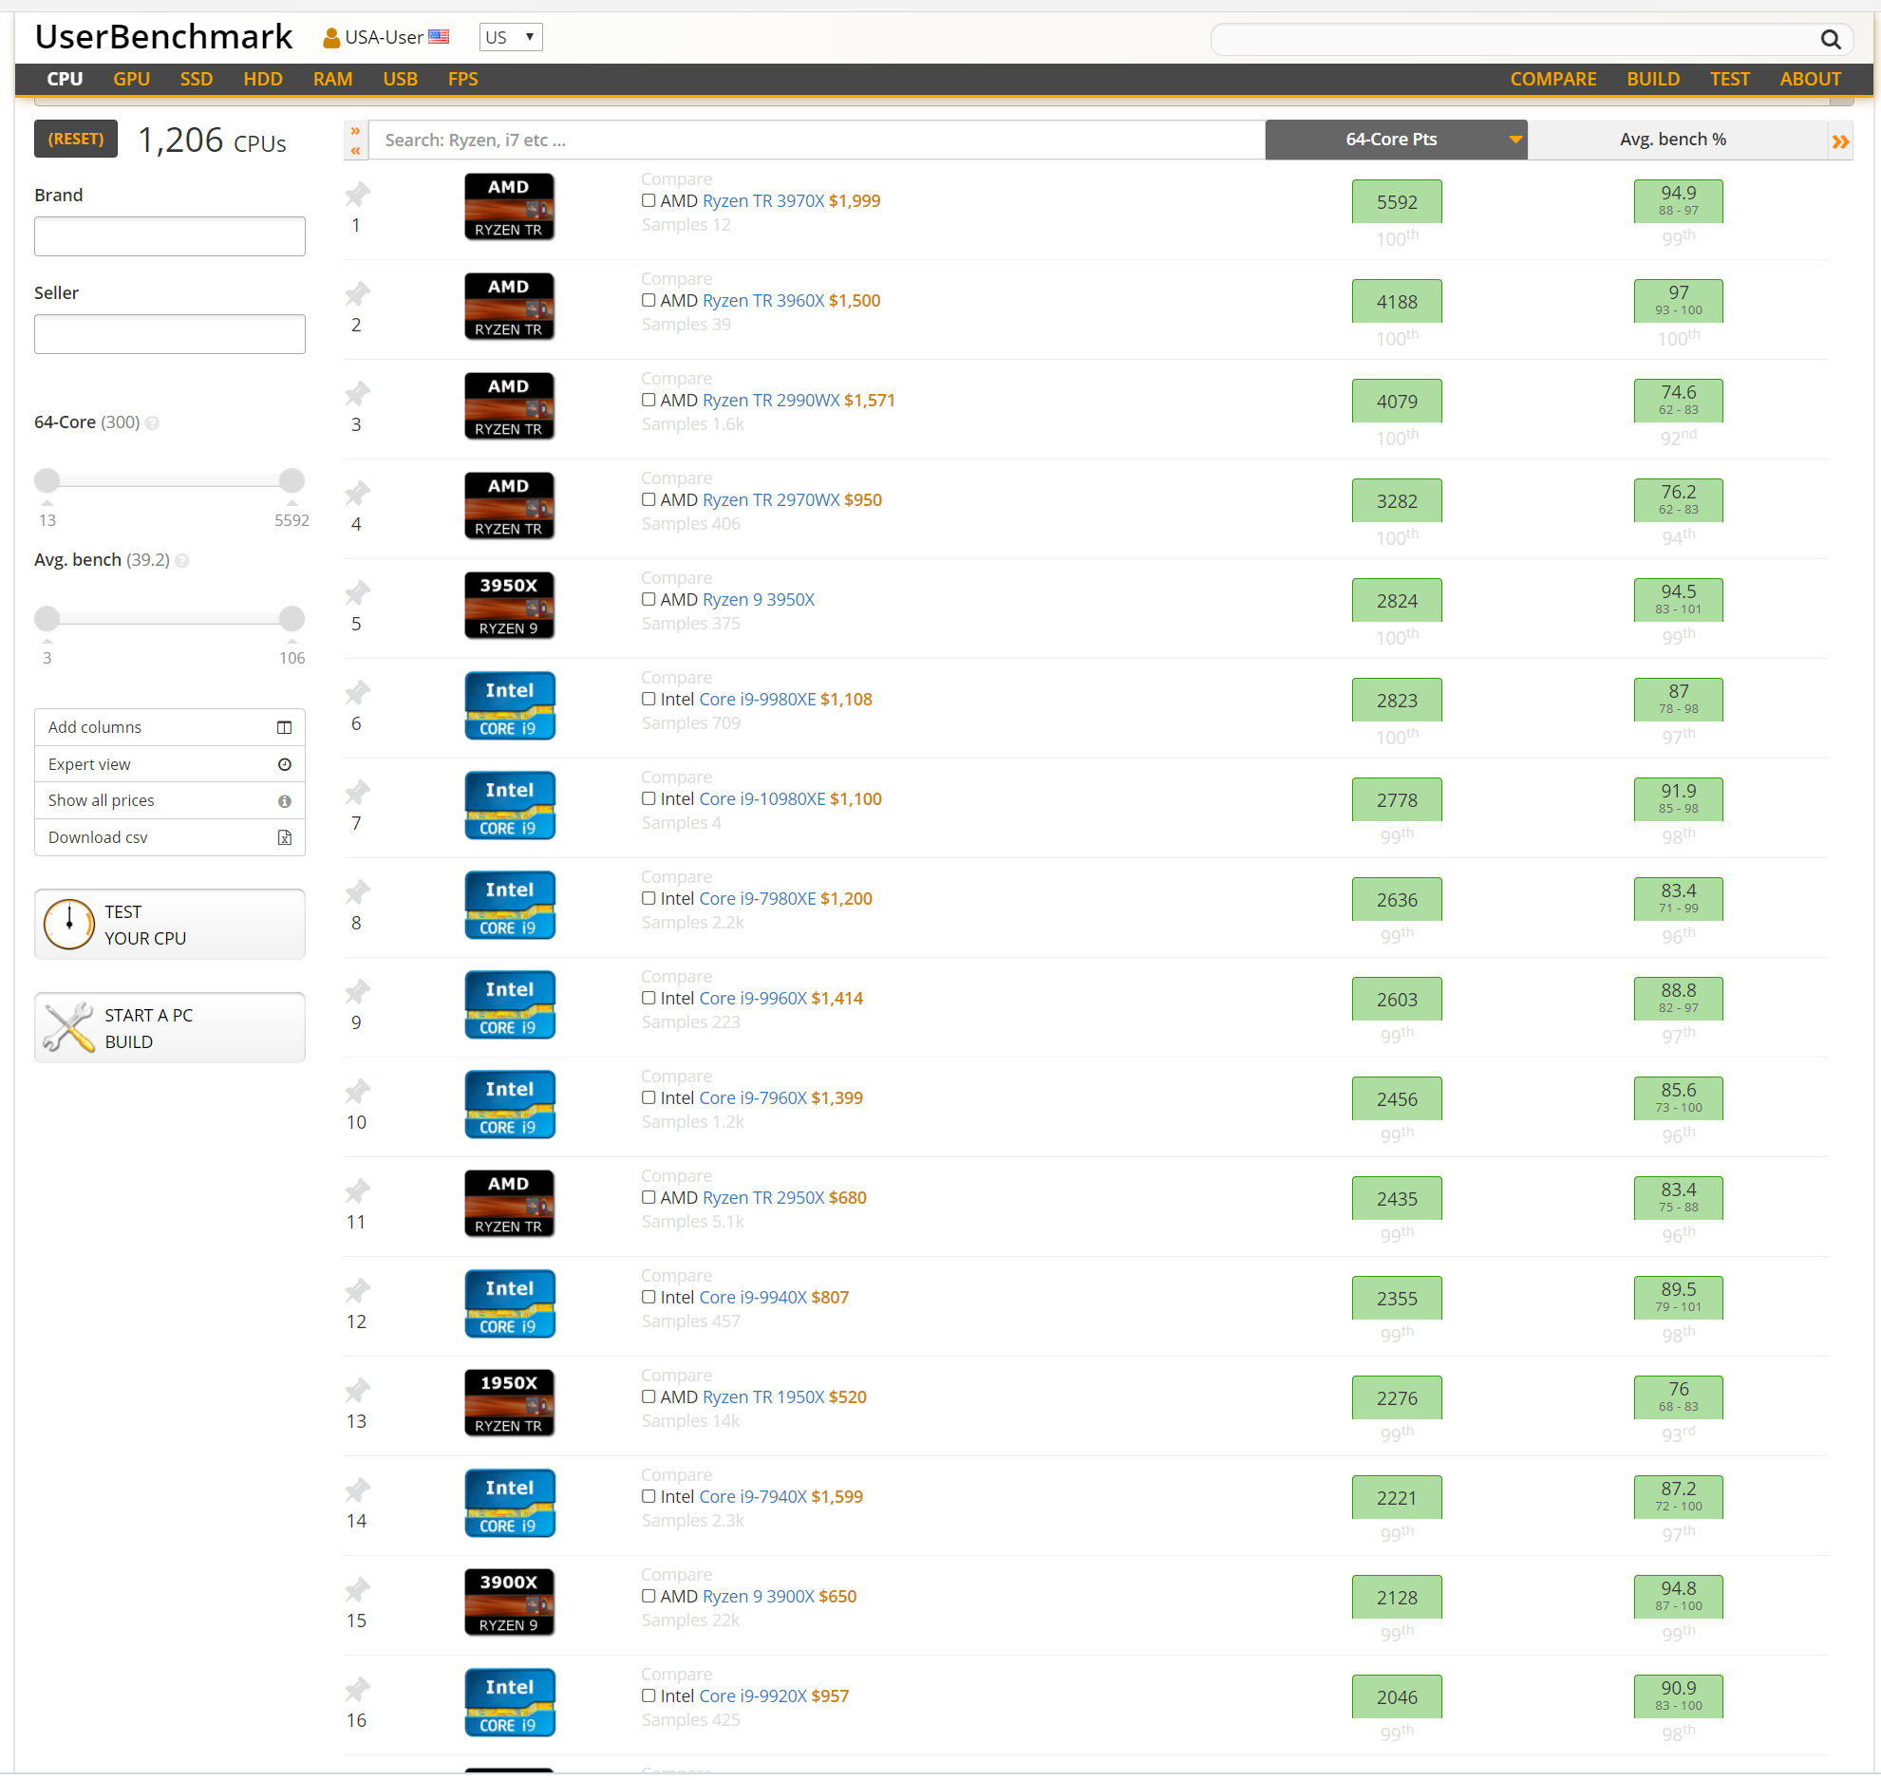Image resolution: width=1881 pixels, height=1780 pixels.
Task: Open the Ryzen TR 3970X badge thumbnail
Action: point(509,206)
